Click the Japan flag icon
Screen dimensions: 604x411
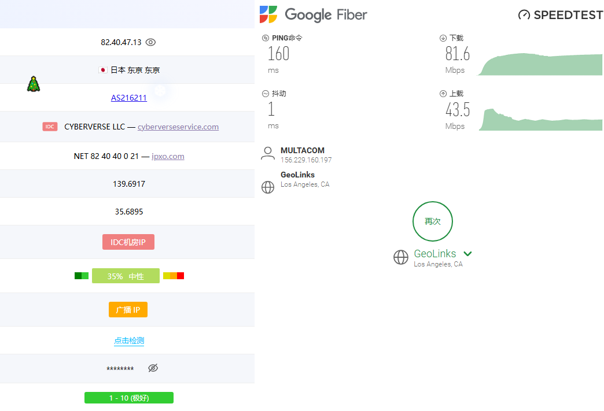pos(102,70)
